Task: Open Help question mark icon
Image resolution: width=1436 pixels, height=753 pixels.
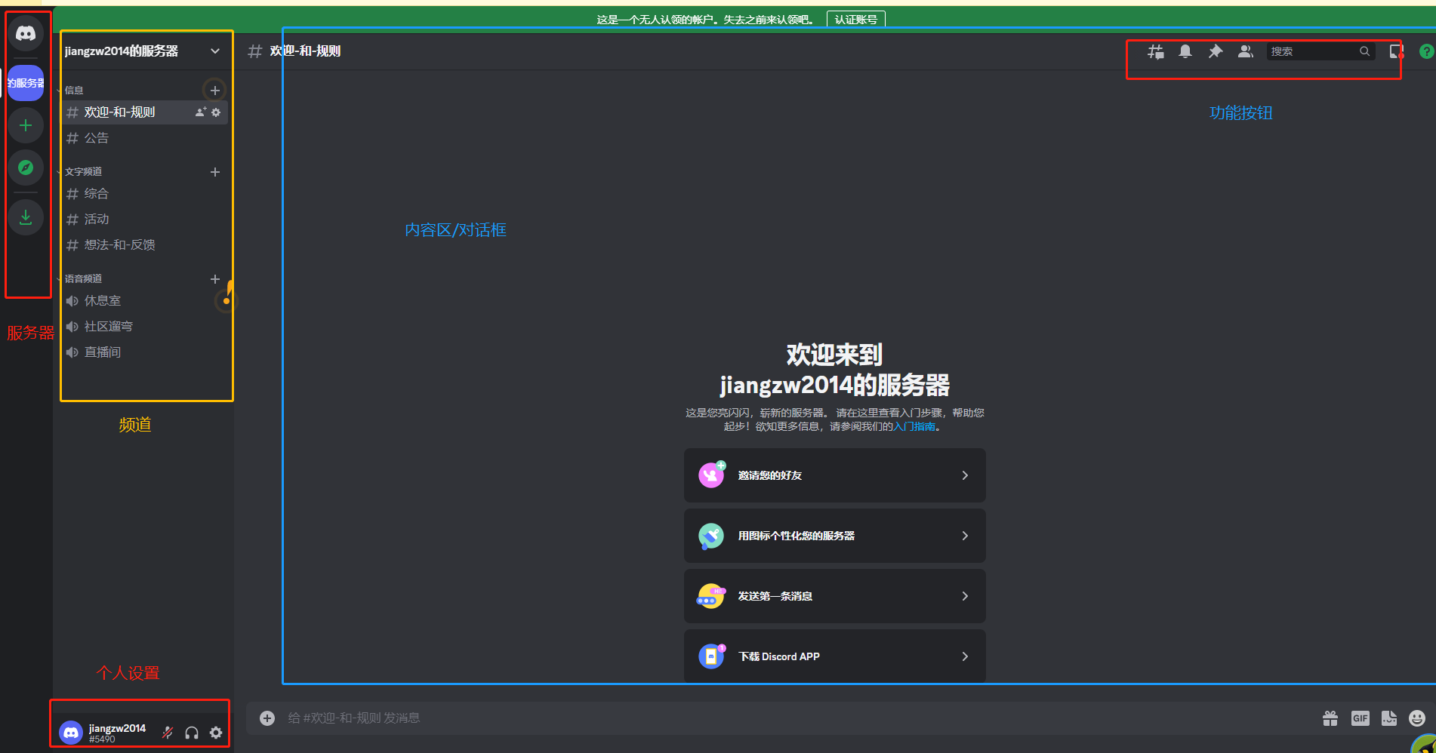Action: coord(1426,51)
